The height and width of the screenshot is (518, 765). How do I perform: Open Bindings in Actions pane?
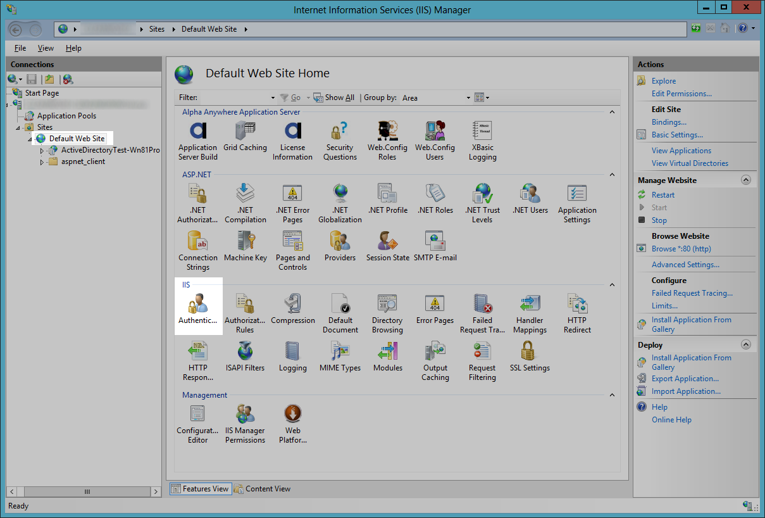(669, 122)
